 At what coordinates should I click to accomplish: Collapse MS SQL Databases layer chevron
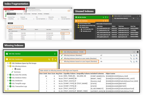point(55,59)
